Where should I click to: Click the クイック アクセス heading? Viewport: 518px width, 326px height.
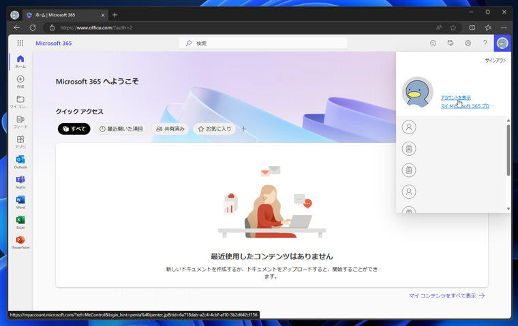(79, 112)
